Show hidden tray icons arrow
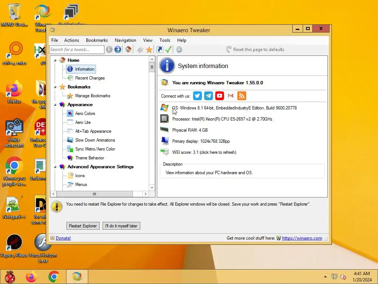 pyautogui.click(x=325, y=277)
